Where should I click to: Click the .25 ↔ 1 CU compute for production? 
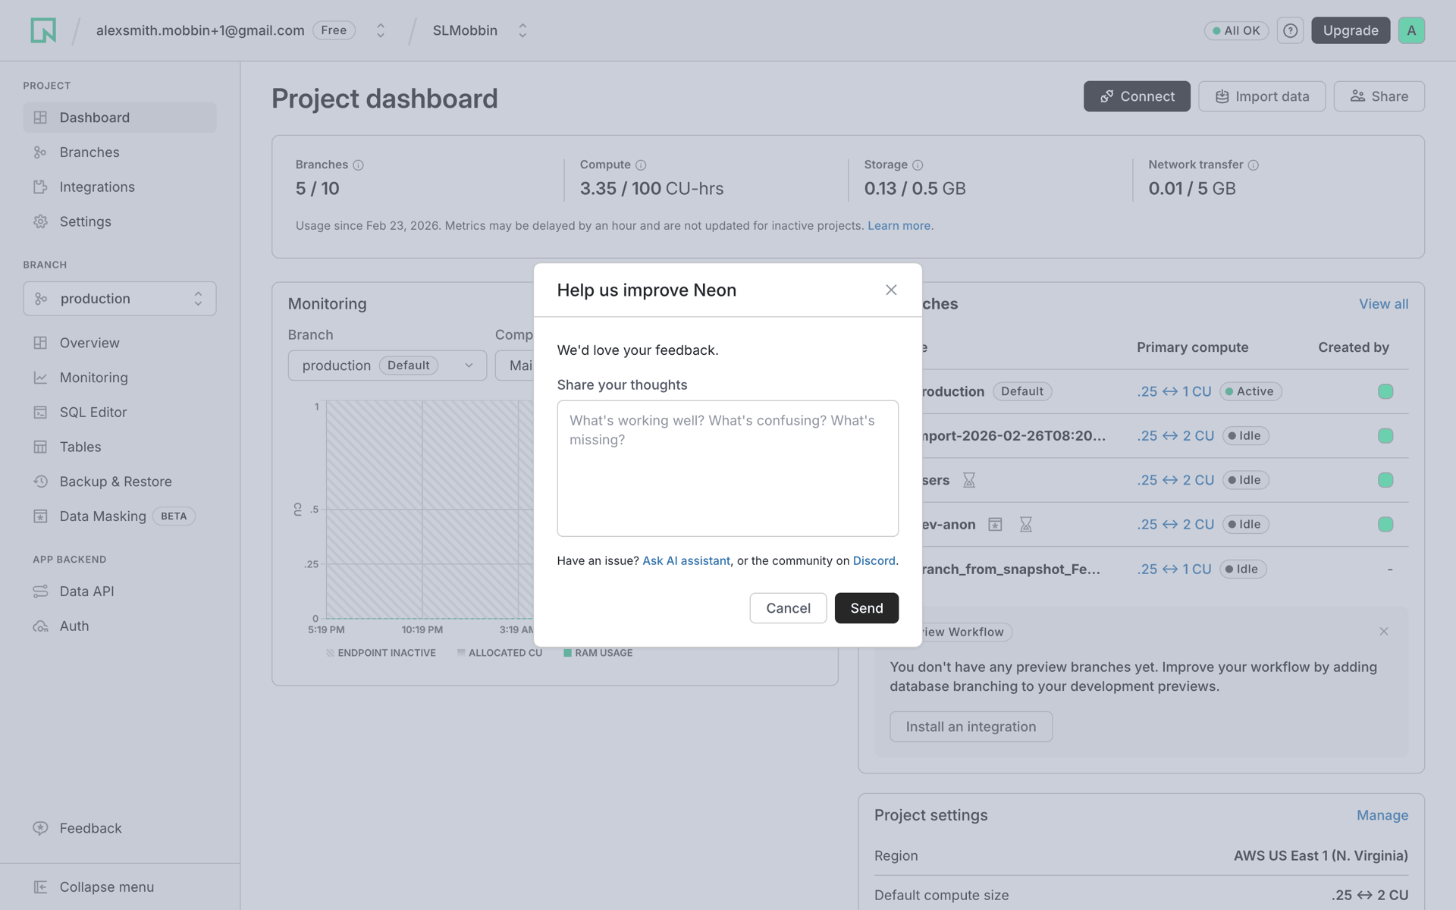coord(1174,391)
